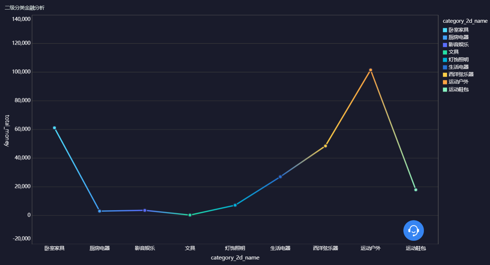Click the 厨房电器 legend color swatch
This screenshot has width=490, height=265.
pyautogui.click(x=445, y=37)
